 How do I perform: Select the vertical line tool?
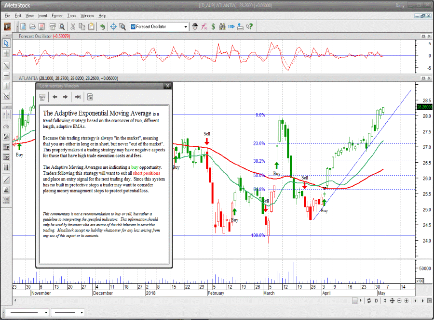(6, 86)
